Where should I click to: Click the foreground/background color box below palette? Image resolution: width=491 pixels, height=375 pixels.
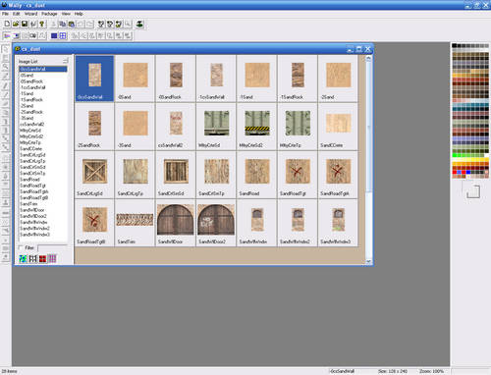click(x=473, y=191)
